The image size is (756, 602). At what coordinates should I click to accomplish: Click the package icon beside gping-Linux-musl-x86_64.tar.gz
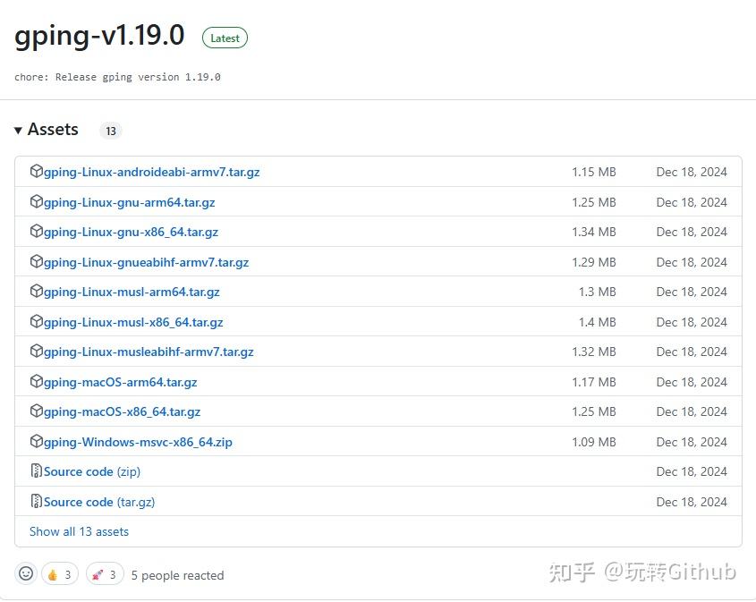pyautogui.click(x=36, y=321)
